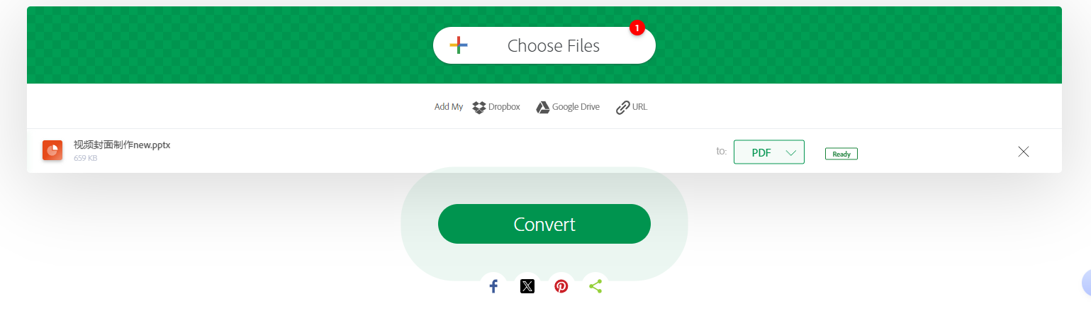This screenshot has height=311, width=1091.
Task: Click the colorful plus icon in Choose Files
Action: tap(458, 45)
